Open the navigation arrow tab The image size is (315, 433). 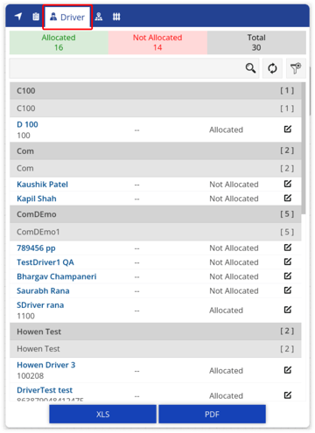18,17
